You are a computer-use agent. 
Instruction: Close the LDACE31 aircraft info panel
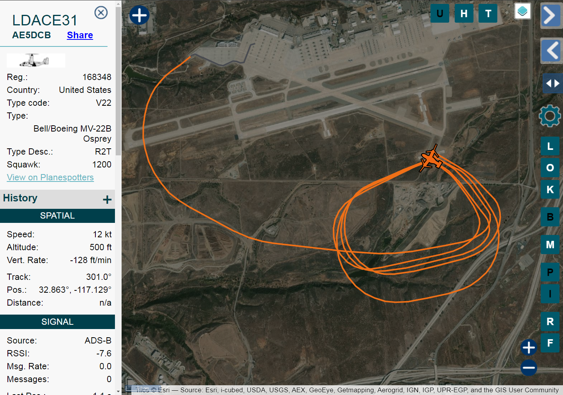click(101, 13)
